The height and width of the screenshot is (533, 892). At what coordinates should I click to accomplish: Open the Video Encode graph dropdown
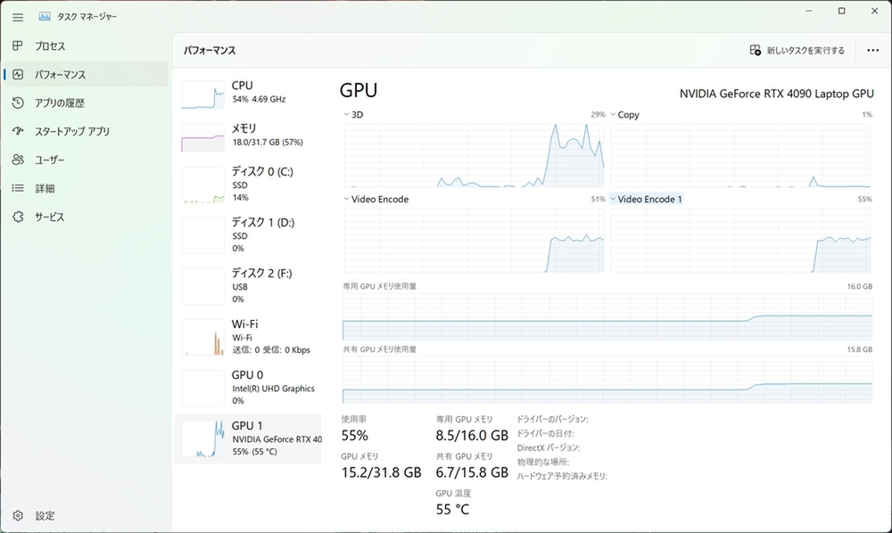coord(347,200)
